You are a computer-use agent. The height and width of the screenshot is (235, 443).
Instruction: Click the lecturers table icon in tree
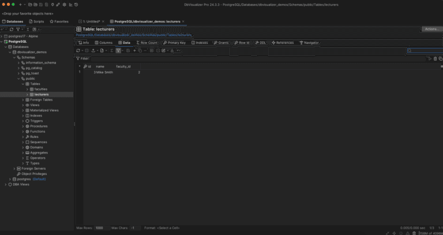click(32, 94)
